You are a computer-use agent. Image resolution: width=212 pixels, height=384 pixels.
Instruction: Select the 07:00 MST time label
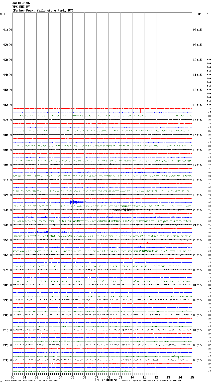(8, 120)
